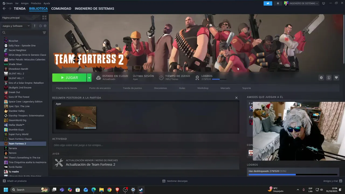
Task: Open Terraria game icon in library list
Action: click(6, 148)
